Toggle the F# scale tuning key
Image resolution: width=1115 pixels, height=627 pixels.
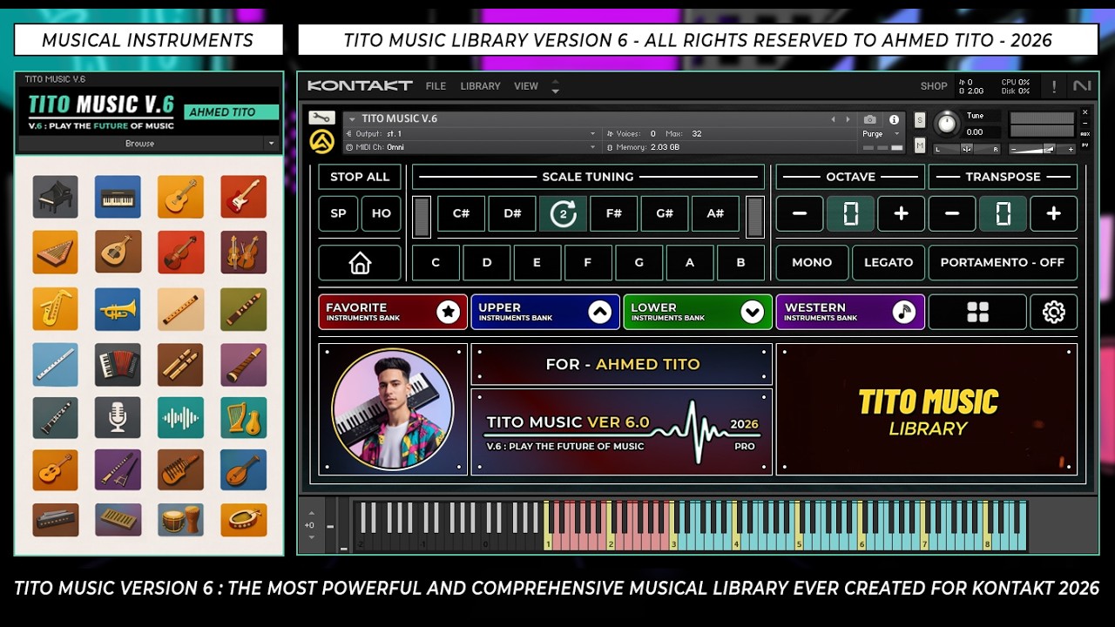(613, 213)
